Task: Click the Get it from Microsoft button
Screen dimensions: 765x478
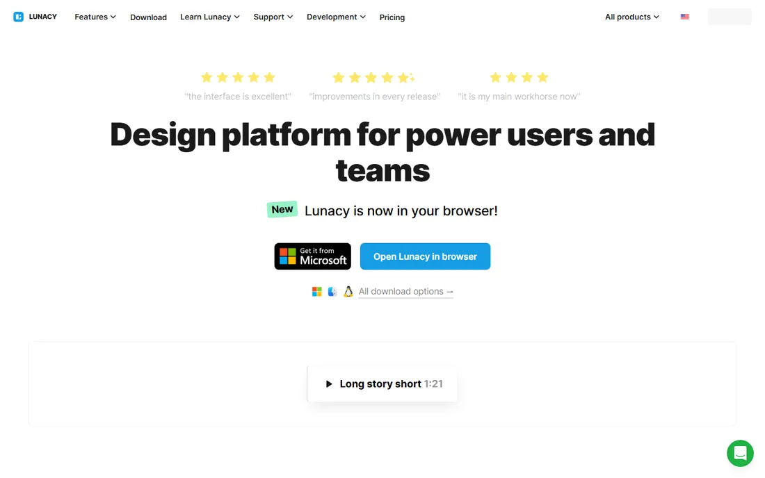Action: pos(313,256)
